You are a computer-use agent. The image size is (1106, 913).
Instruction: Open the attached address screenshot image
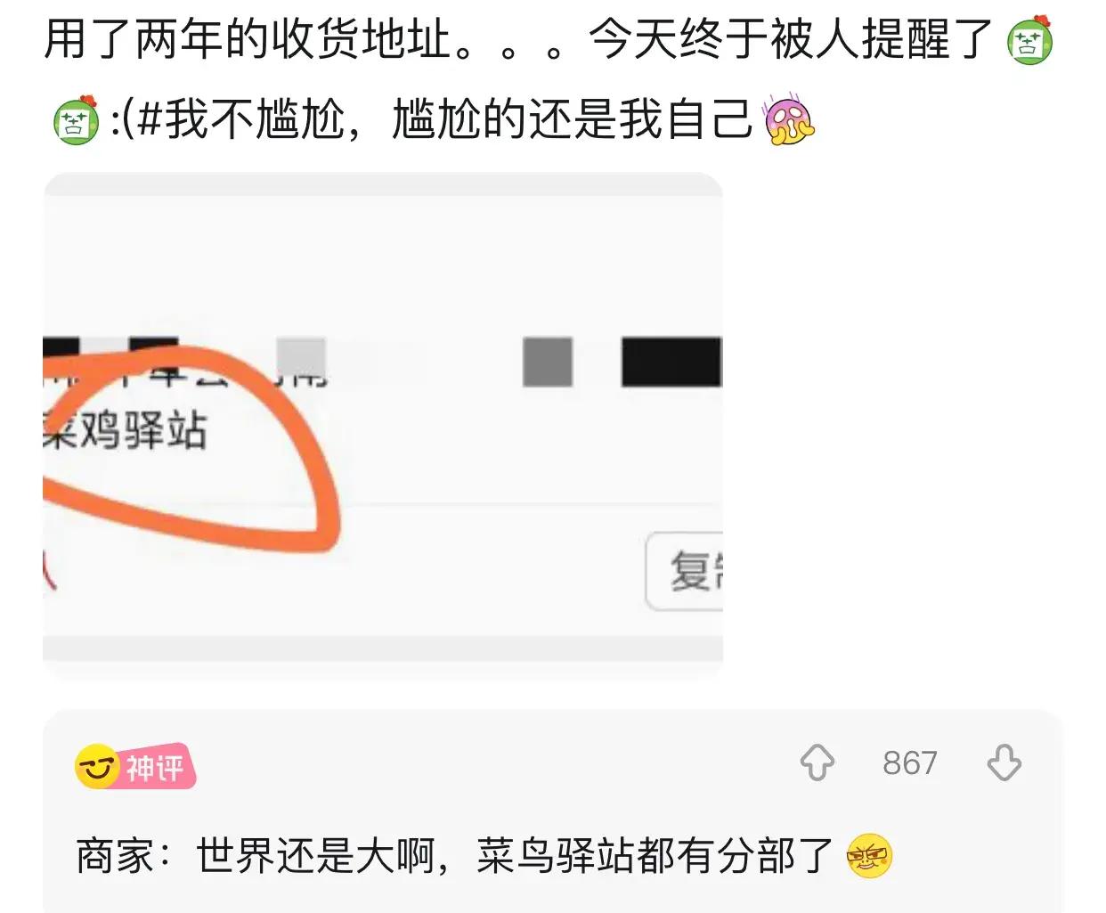pos(383,426)
